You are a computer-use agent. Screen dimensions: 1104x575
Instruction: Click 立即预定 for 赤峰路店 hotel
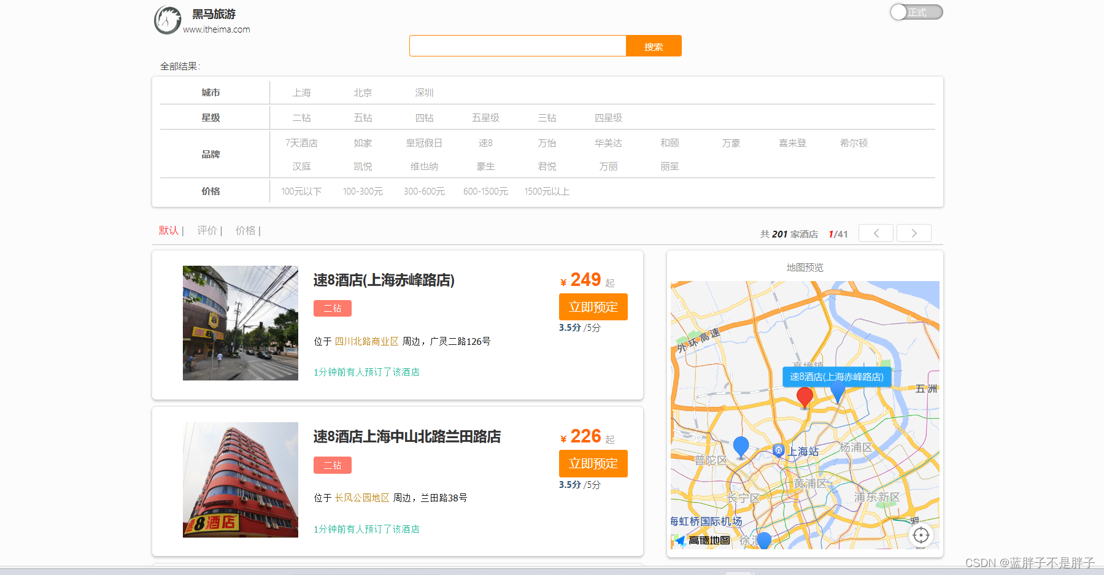point(593,307)
